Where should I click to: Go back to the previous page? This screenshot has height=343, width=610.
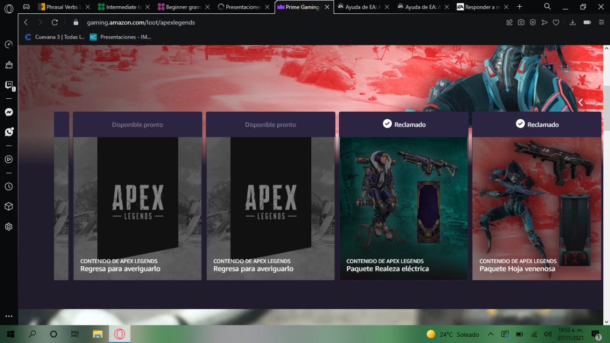click(x=26, y=22)
